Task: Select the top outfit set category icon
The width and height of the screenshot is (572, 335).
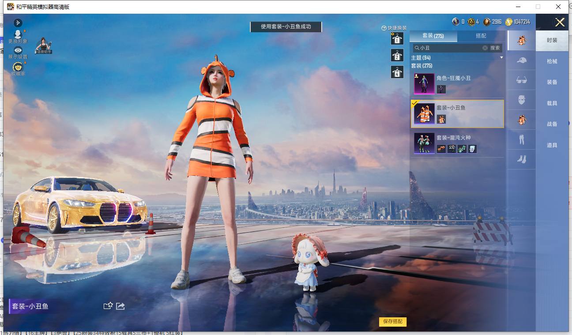Action: point(522,40)
